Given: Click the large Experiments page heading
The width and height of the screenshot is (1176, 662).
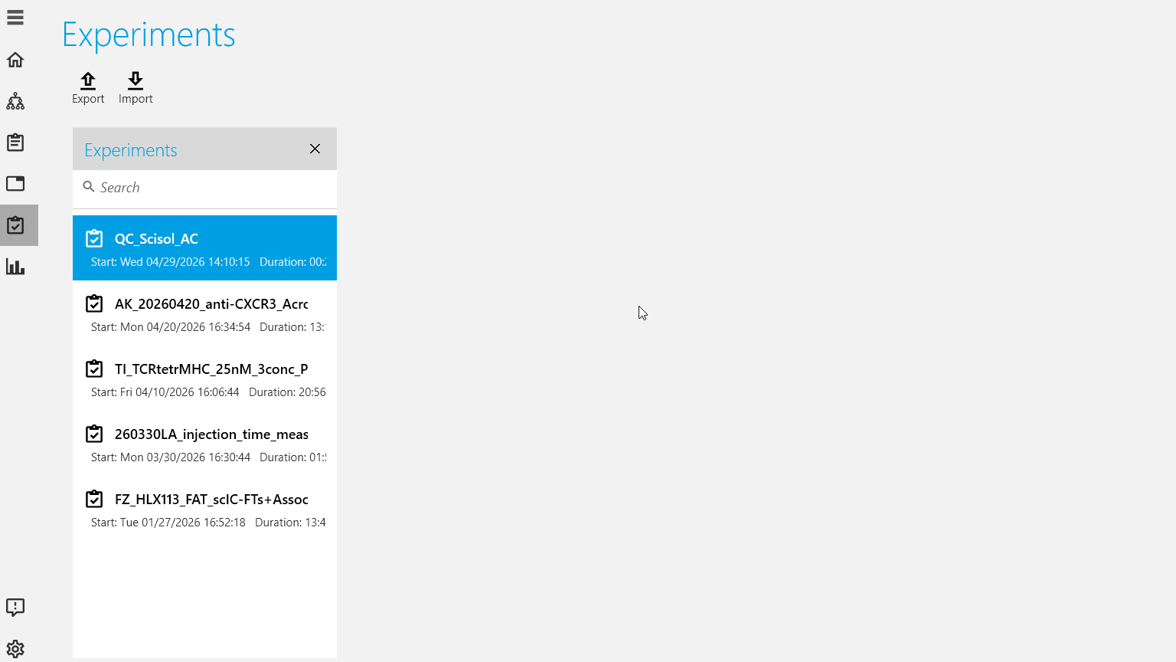Looking at the screenshot, I should coord(149,35).
